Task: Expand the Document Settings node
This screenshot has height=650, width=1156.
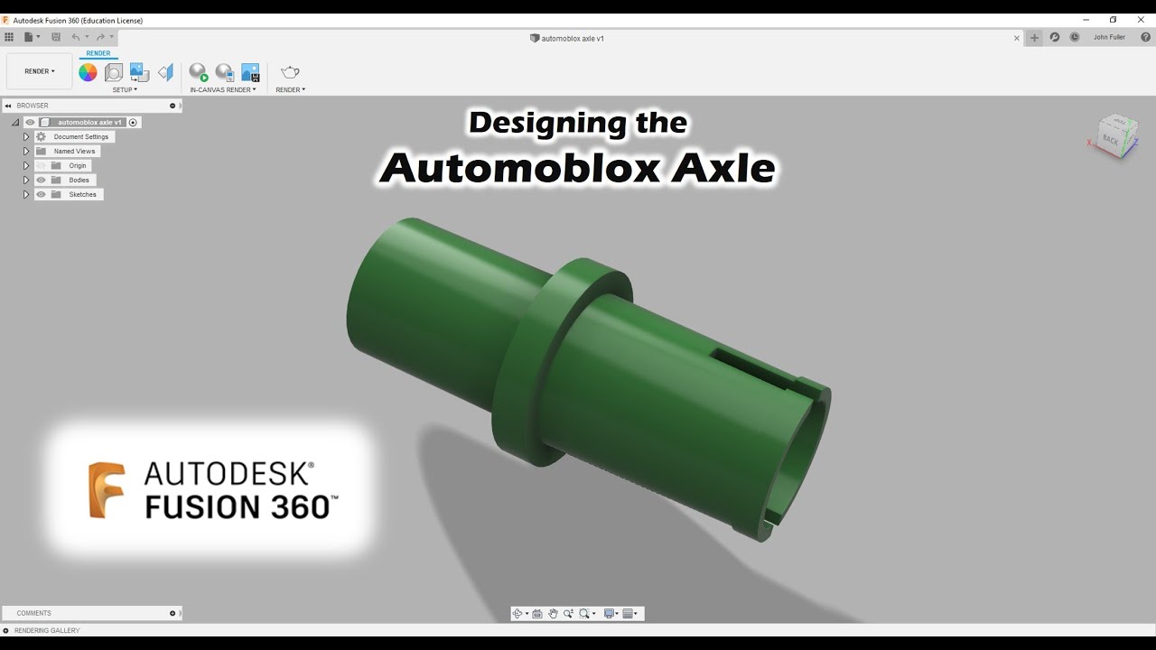Action: click(x=26, y=137)
